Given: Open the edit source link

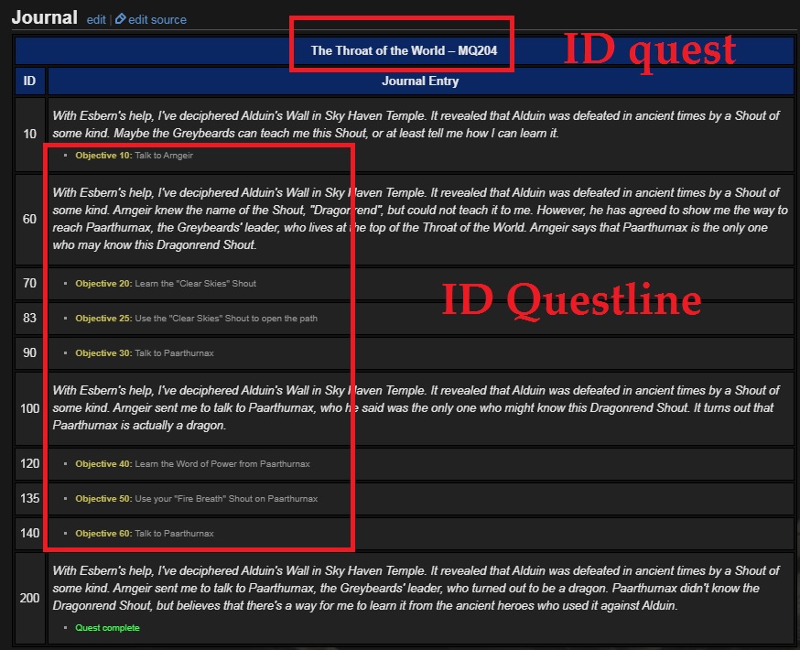Looking at the screenshot, I should [157, 20].
